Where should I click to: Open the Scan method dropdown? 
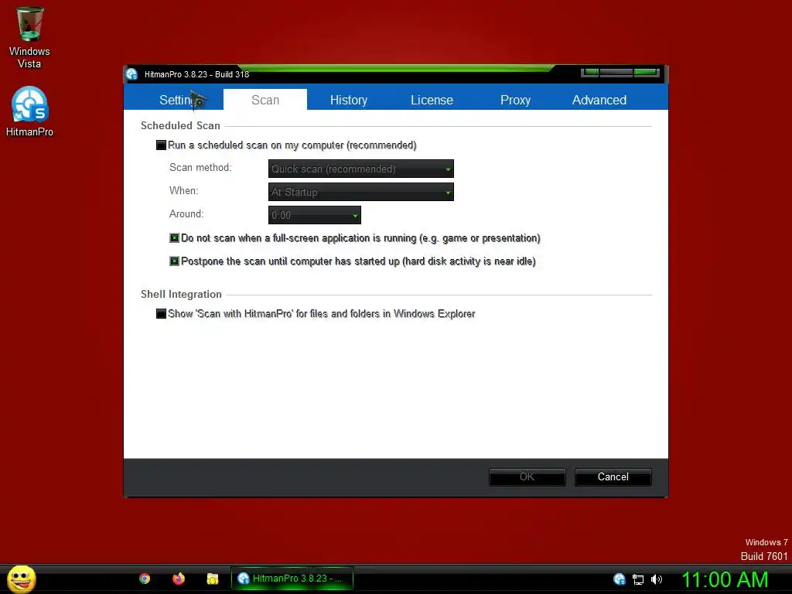point(361,169)
